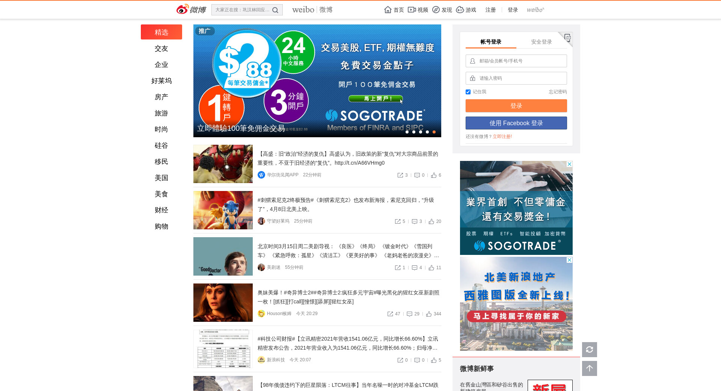Open the Weibo logo home link

coord(191,9)
